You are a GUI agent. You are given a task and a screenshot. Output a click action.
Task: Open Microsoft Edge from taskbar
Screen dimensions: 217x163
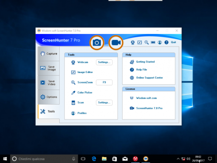click(94, 159)
